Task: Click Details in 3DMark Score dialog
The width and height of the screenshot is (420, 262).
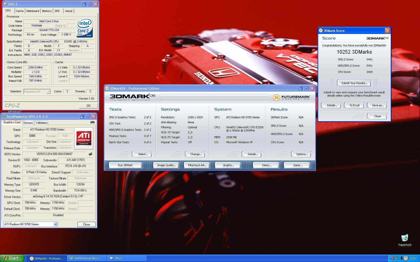Action: tap(332, 105)
